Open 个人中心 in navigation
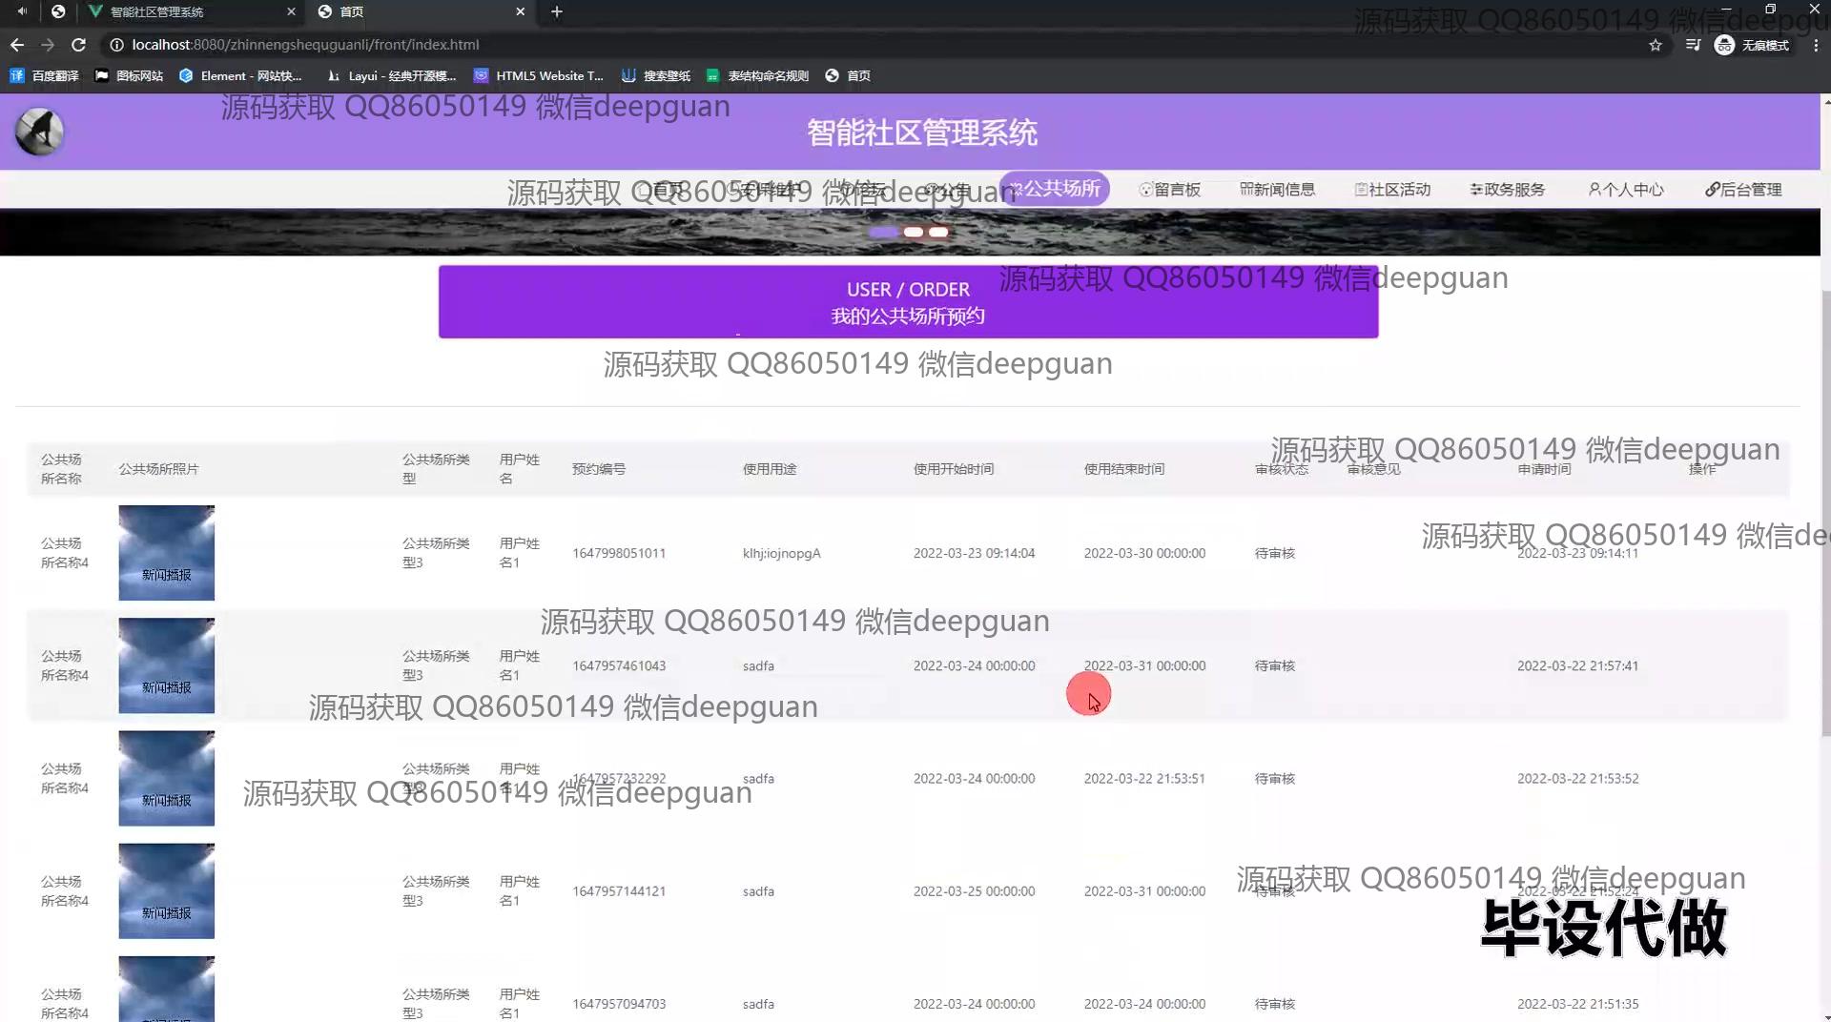 coord(1626,190)
